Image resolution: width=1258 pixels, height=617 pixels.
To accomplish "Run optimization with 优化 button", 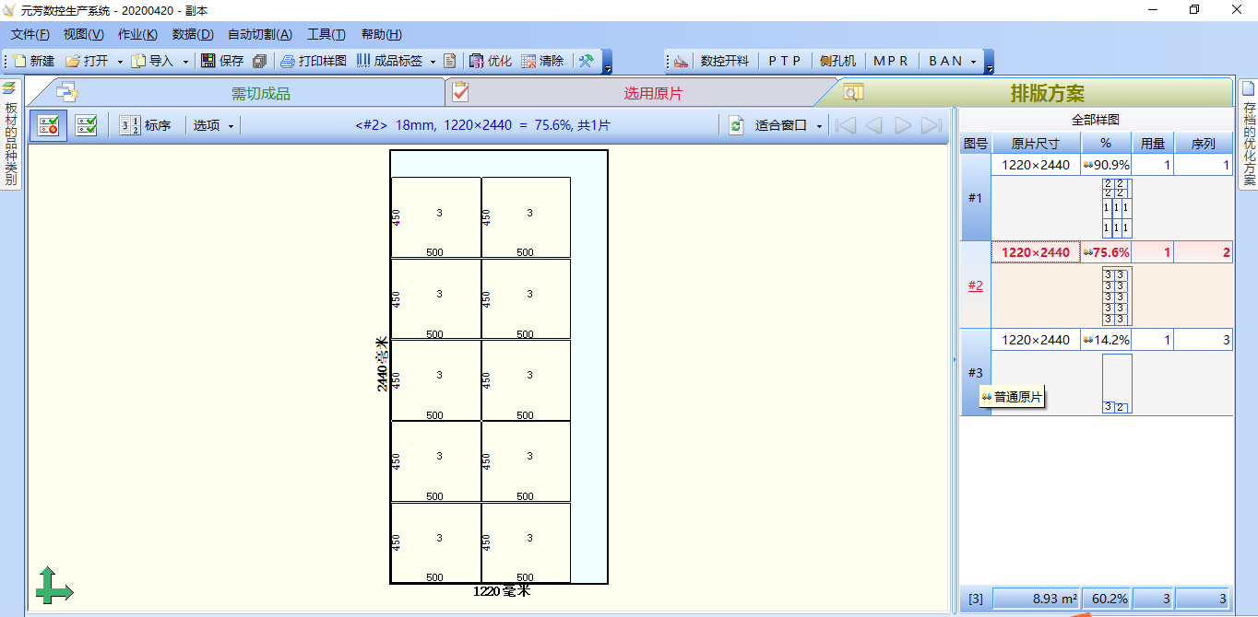I will (491, 61).
